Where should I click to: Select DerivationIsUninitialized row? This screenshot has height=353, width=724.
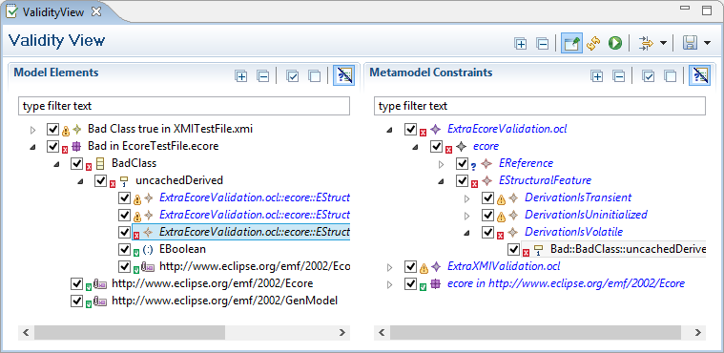click(586, 215)
